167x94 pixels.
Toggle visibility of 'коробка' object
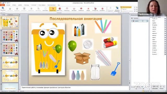165,23
